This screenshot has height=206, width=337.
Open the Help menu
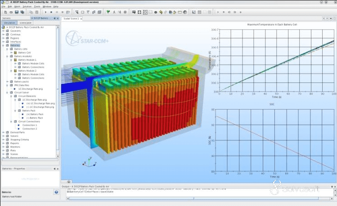(56, 7)
